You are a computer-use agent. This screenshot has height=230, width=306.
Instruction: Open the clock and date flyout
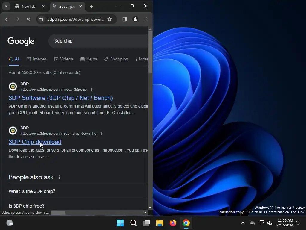[x=285, y=223]
